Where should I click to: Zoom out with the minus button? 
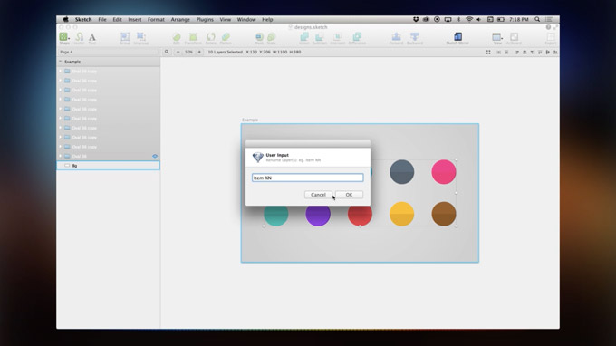tap(178, 52)
